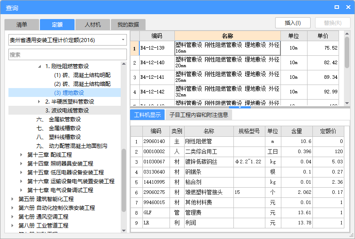Image resolution: width=355 pixels, height=239 pixels.
Task: Click the tree scrollbar up arrow
Action: (124, 64)
